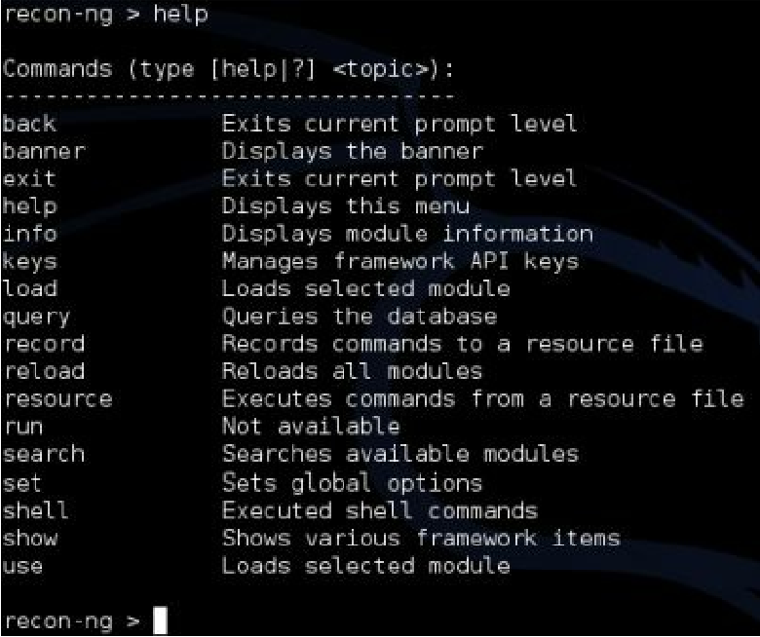Click the 'search' command in the list
The image size is (760, 637).
pyautogui.click(x=44, y=455)
